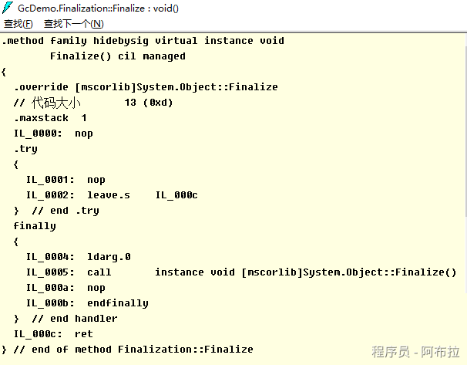The width and height of the screenshot is (467, 365).
Task: Click the IL_0001 nop instruction
Action: click(x=66, y=180)
